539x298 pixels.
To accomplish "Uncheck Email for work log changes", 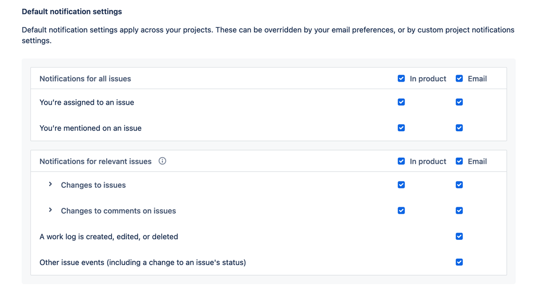I will [459, 236].
